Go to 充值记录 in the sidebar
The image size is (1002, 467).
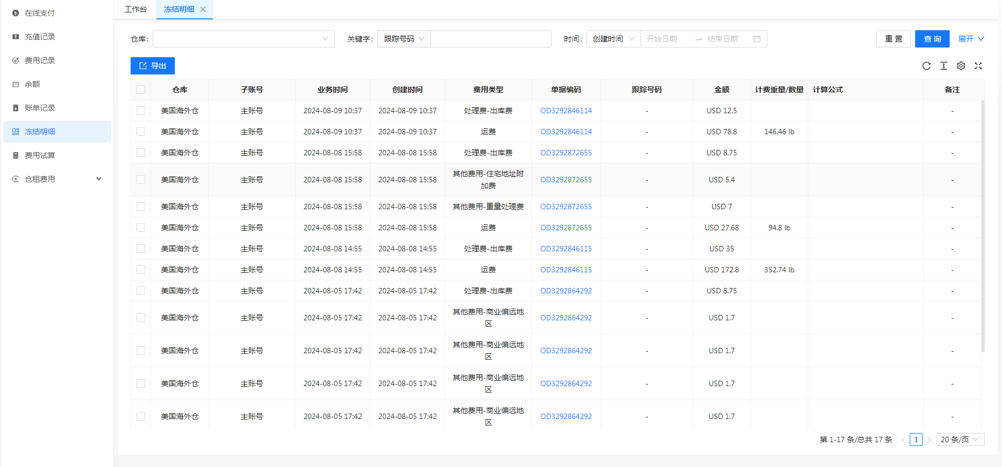39,37
